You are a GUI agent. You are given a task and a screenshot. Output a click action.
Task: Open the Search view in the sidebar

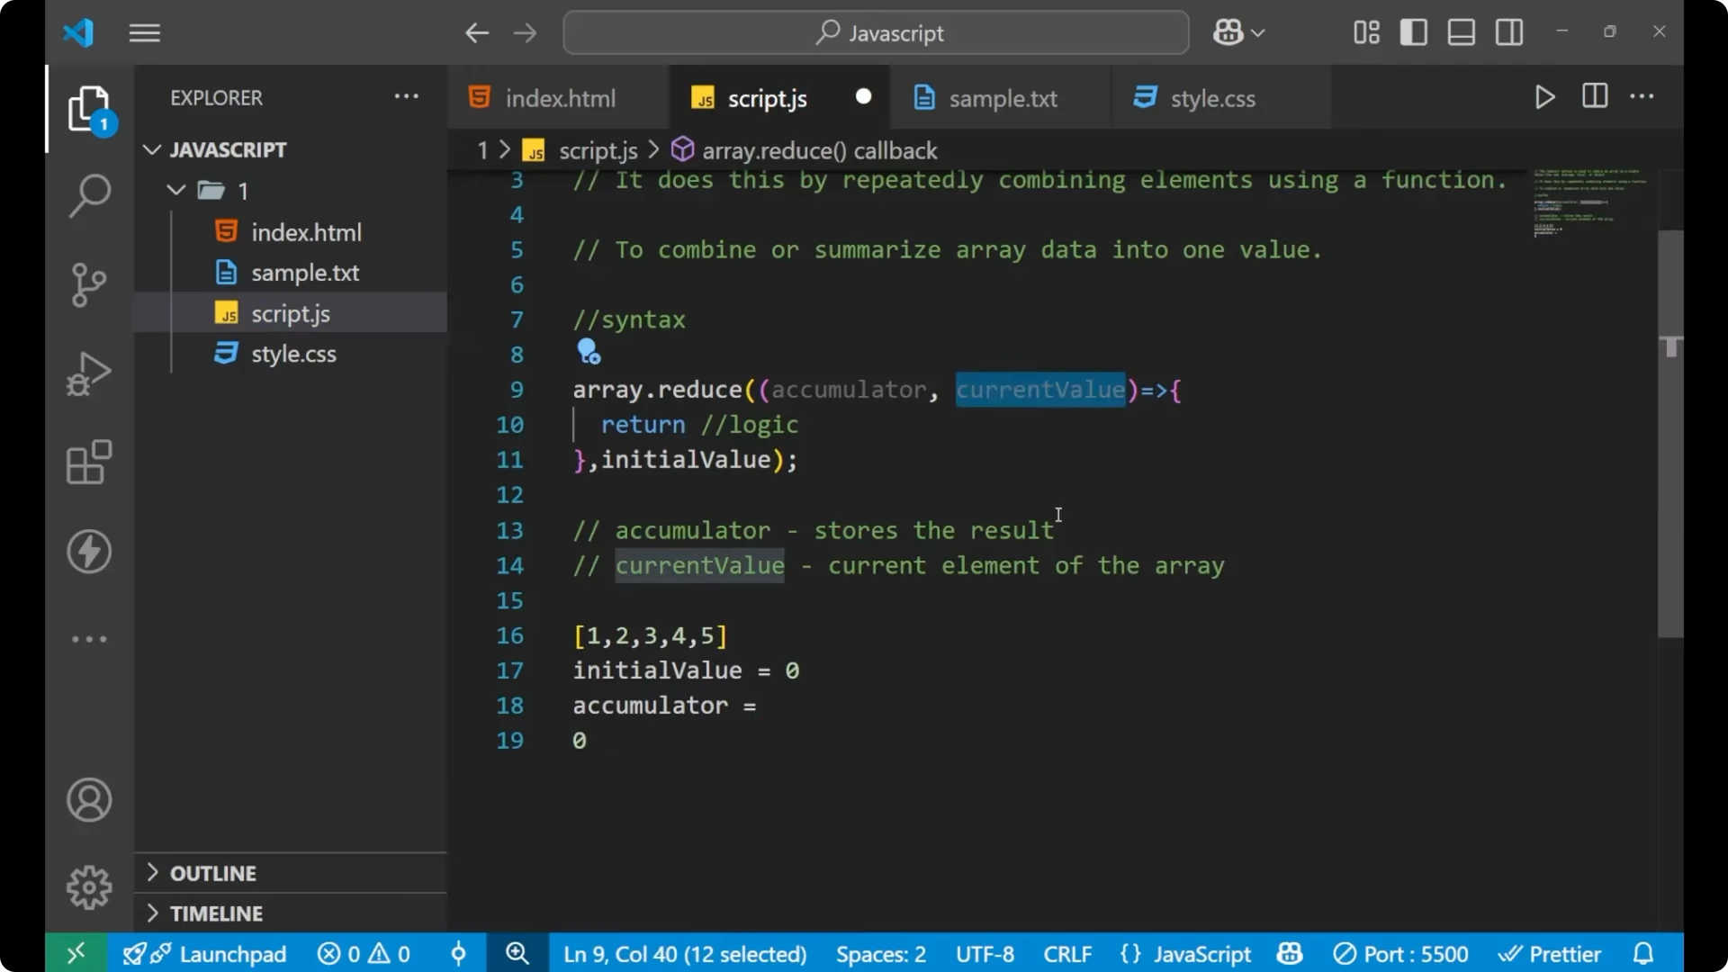(x=88, y=194)
